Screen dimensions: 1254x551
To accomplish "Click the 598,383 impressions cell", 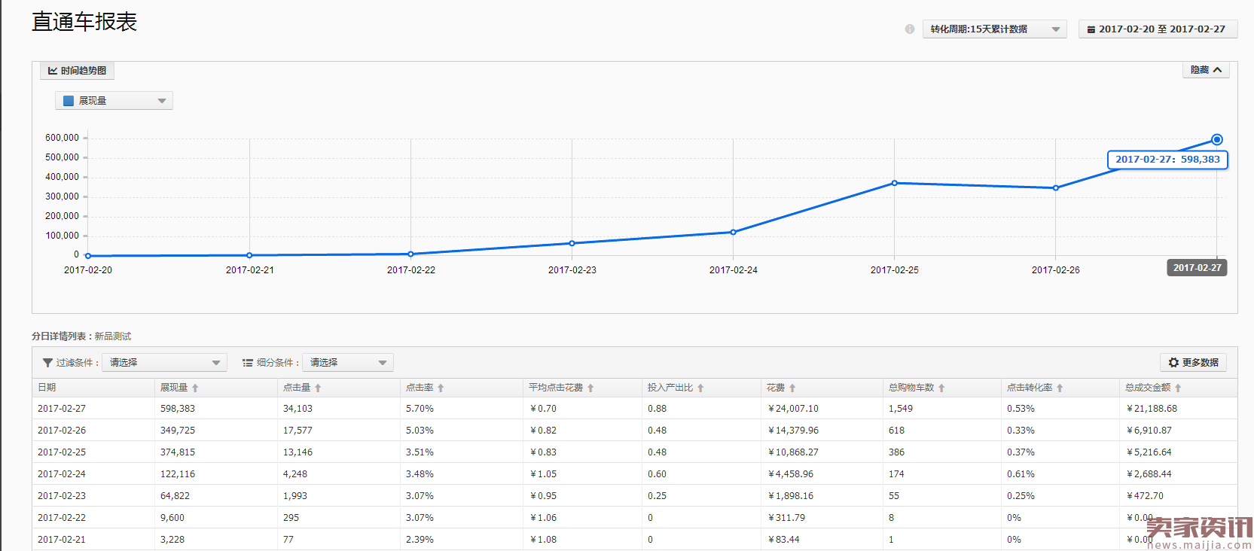I will (178, 409).
